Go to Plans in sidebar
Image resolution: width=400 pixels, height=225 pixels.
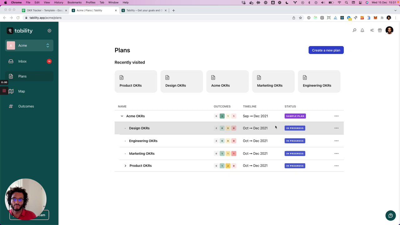(x=29, y=76)
